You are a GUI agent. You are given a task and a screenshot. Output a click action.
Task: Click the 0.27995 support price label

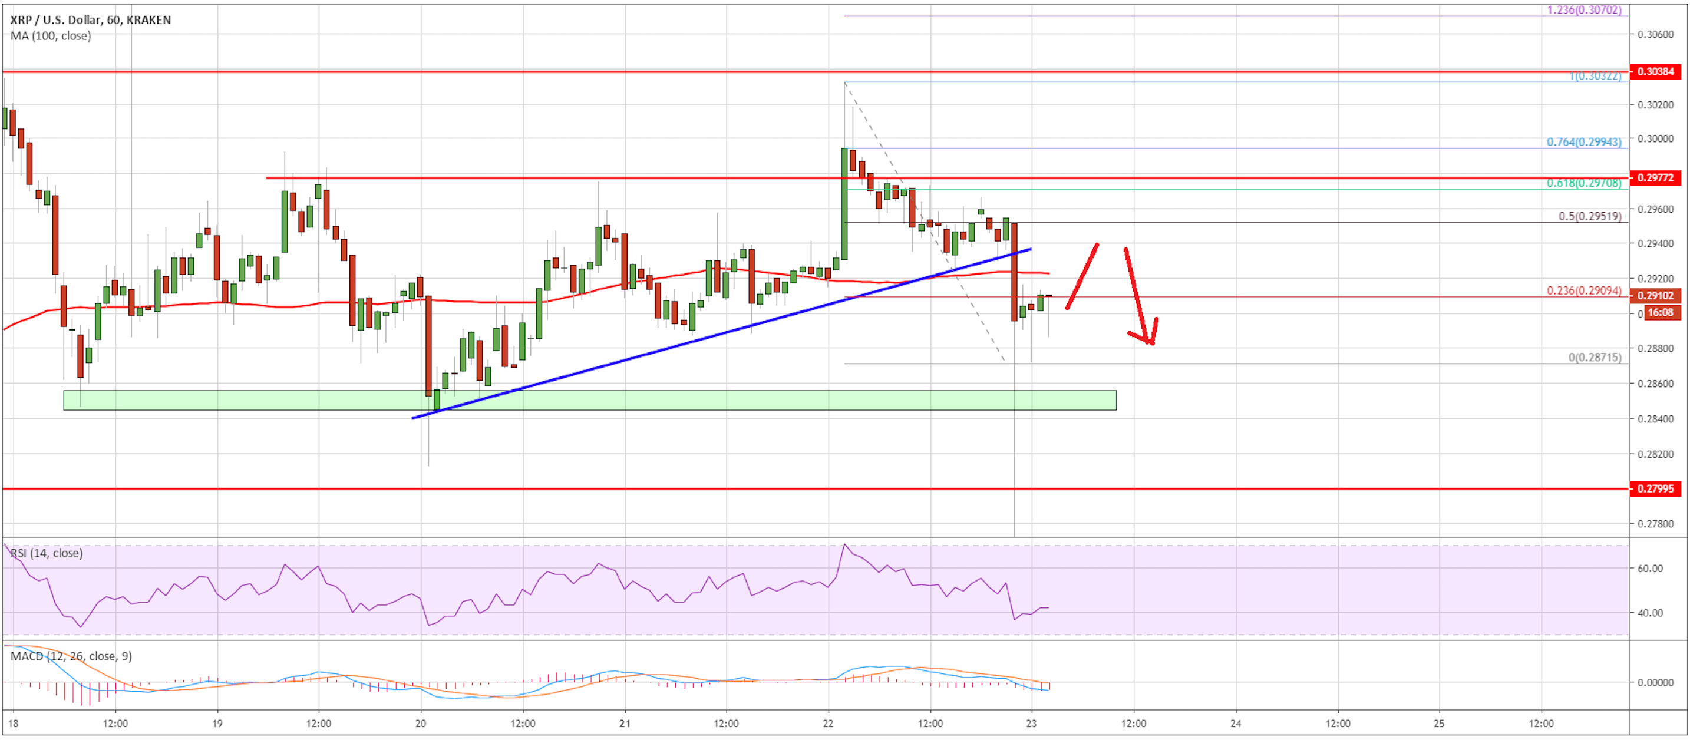pos(1655,489)
